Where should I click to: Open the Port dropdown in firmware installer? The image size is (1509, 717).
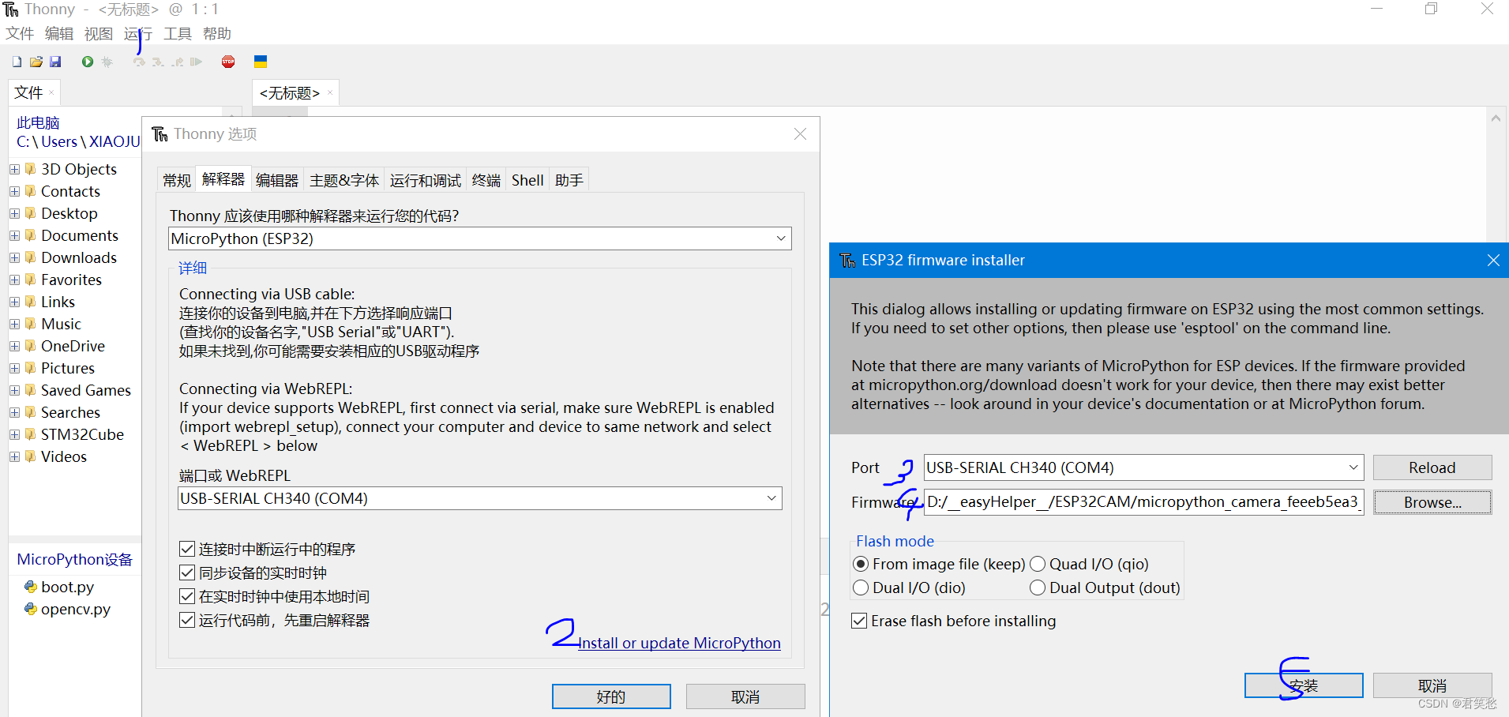pyautogui.click(x=1353, y=467)
